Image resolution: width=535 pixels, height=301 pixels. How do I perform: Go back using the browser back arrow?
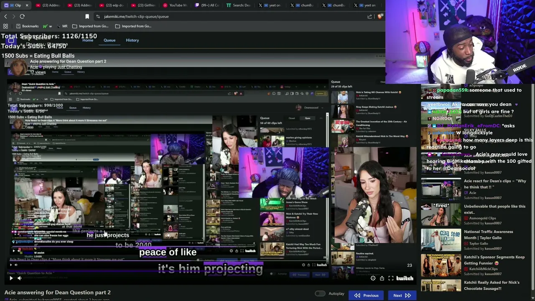pyautogui.click(x=5, y=16)
